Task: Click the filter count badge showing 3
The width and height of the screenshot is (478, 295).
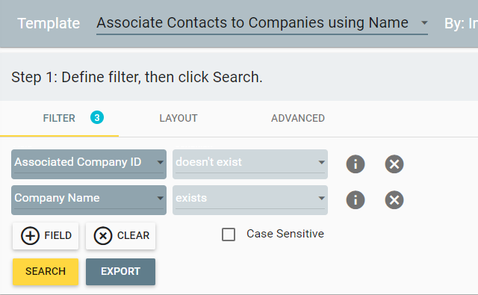Action: pos(97,118)
